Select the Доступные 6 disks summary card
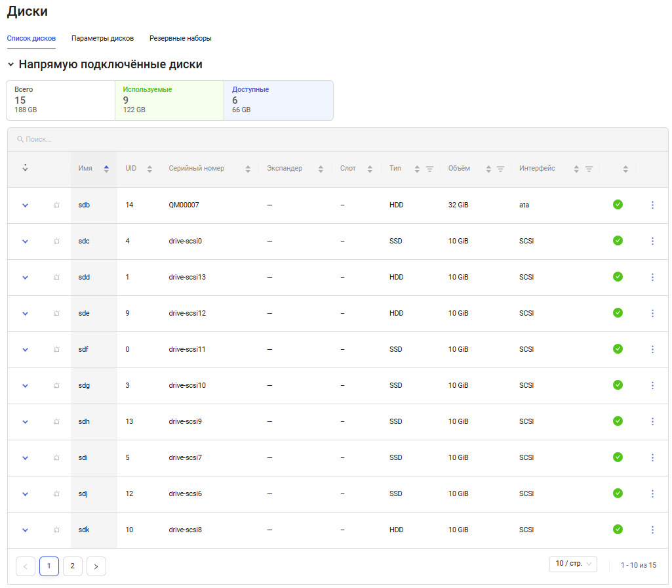The image size is (672, 588). (x=279, y=100)
